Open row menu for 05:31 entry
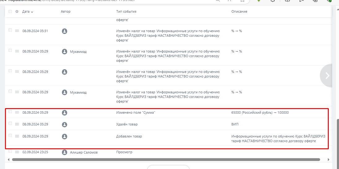 tap(17, 31)
